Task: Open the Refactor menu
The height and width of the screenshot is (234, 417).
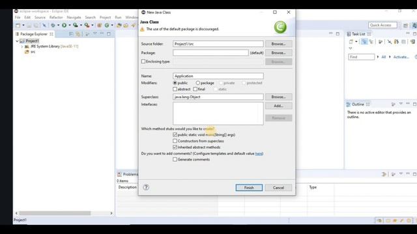Action: click(56, 18)
